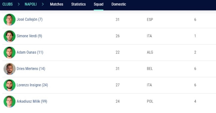Open Arkadiusz Milik (99) player profile

[x=32, y=101]
